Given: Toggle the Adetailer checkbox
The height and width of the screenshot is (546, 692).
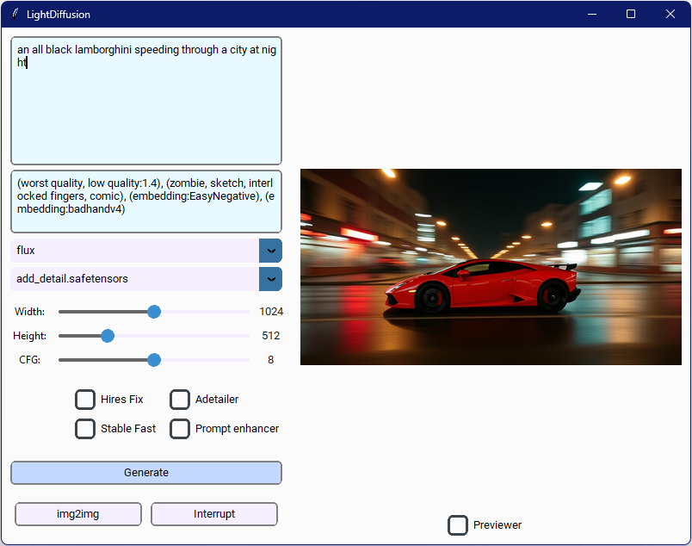Looking at the screenshot, I should (x=180, y=400).
